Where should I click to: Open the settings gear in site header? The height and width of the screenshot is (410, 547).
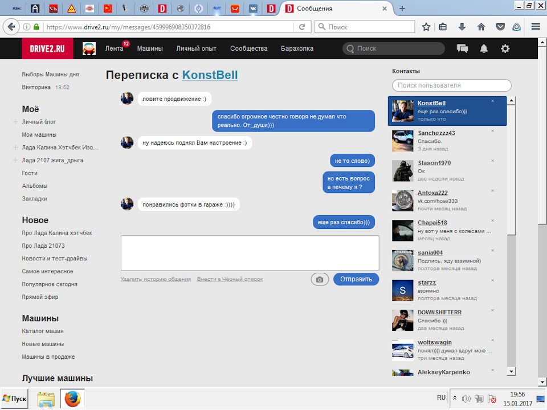(x=505, y=48)
